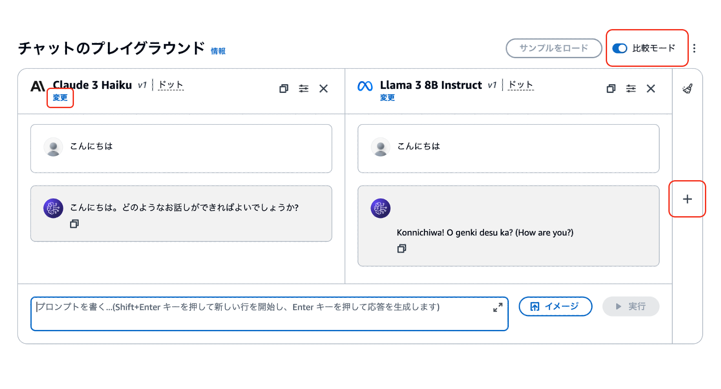This screenshot has height=389, width=721.
Task: Click user message こんにちは in Llama panel
Action: pos(419,146)
